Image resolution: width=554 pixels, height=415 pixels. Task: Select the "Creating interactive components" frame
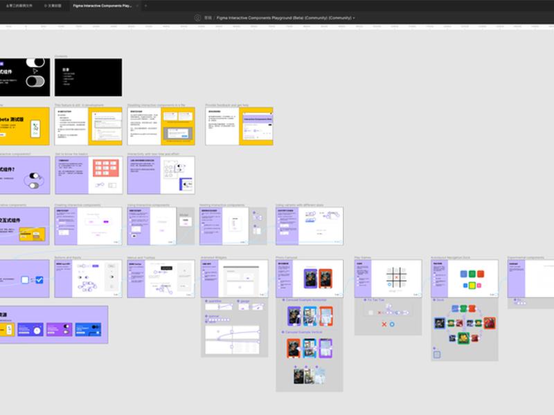(x=89, y=226)
